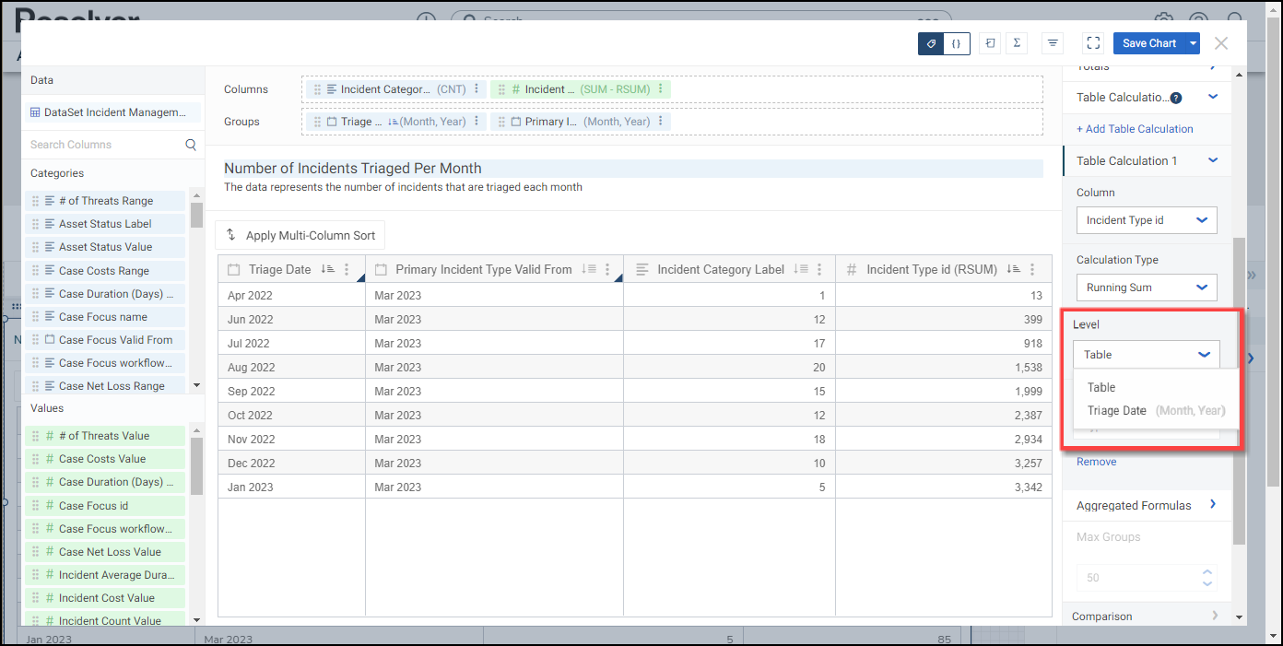
Task: Sort by Incident Category Label column sort icon
Action: click(801, 269)
